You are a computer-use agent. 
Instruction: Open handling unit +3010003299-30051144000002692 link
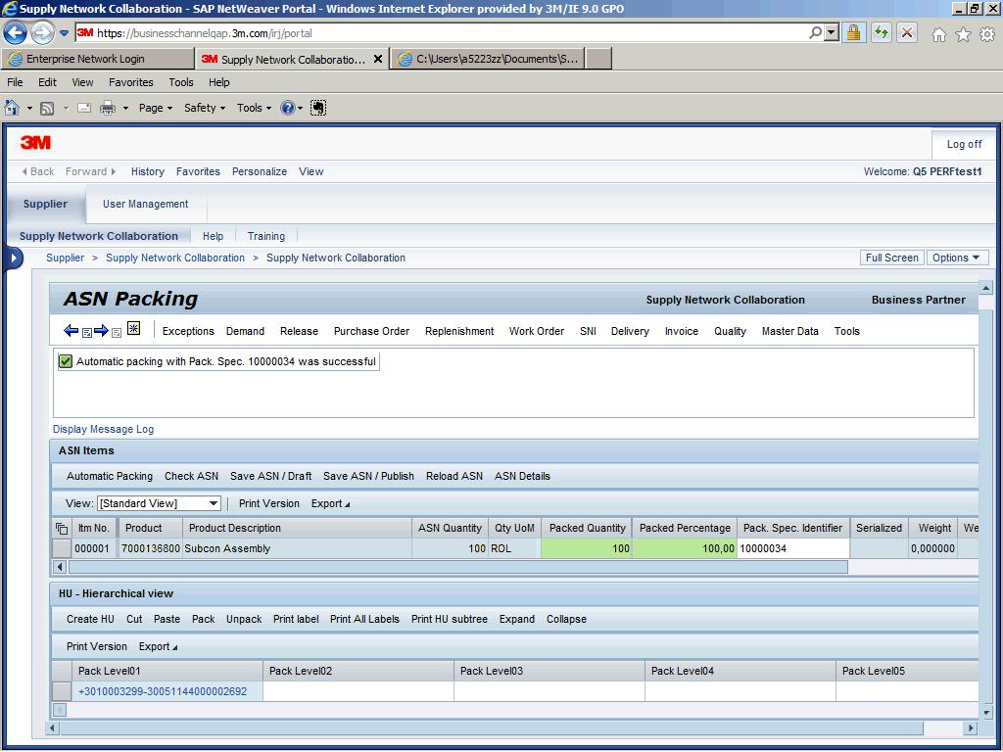point(163,691)
